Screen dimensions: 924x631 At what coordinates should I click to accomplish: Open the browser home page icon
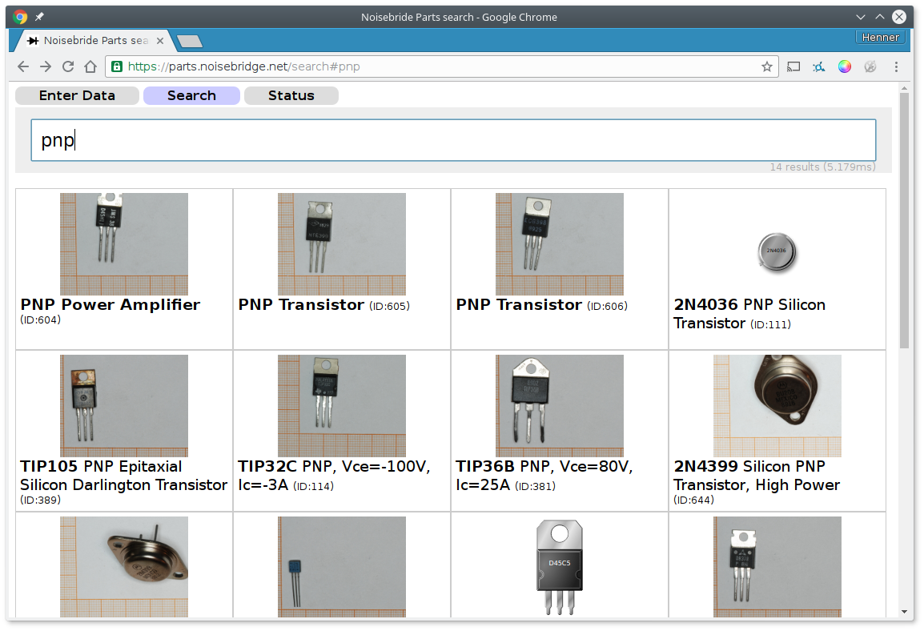click(90, 66)
